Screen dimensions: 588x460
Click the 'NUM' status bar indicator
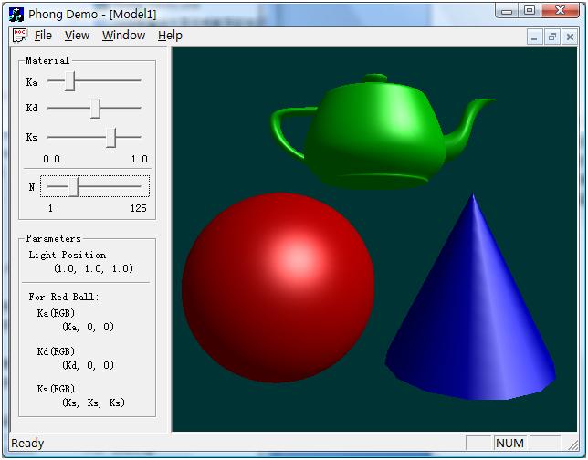click(x=509, y=444)
